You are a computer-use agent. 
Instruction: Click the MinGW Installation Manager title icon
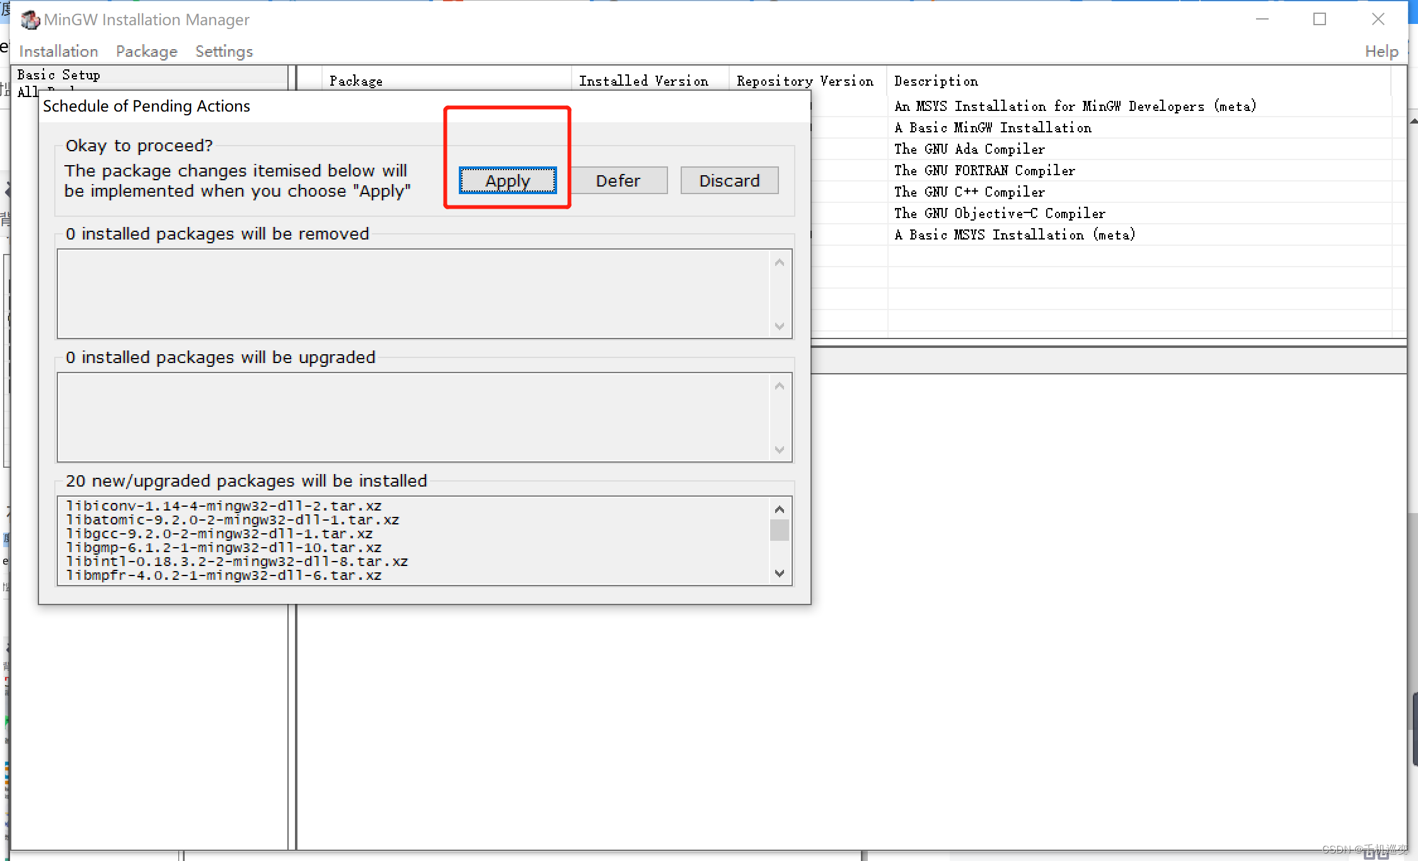coord(30,20)
